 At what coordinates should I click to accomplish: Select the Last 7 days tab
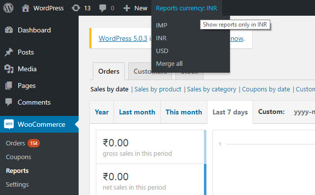coord(230,112)
